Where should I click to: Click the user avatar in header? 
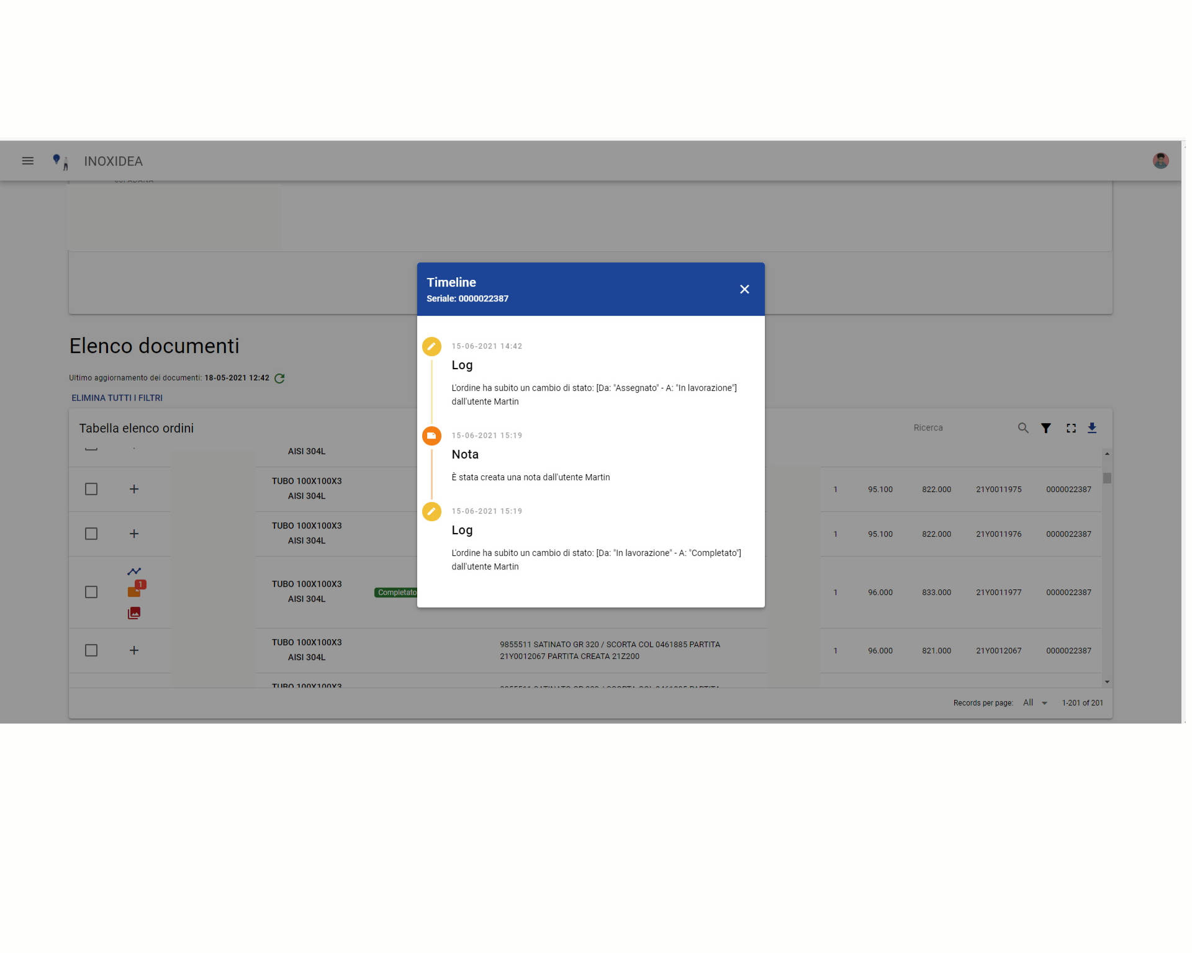click(1160, 161)
